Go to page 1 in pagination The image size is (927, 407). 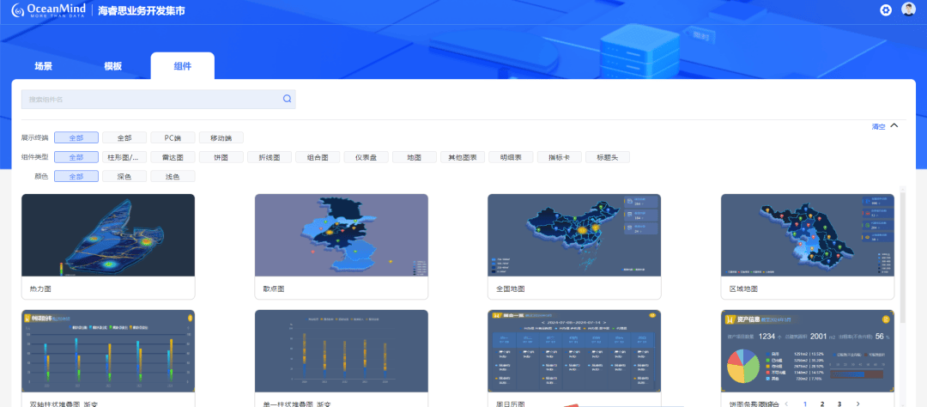click(x=804, y=404)
